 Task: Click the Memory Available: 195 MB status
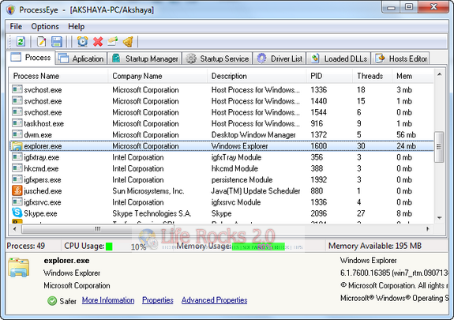pyautogui.click(x=375, y=246)
